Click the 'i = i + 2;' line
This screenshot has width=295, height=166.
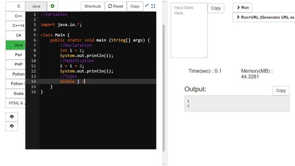(72, 66)
